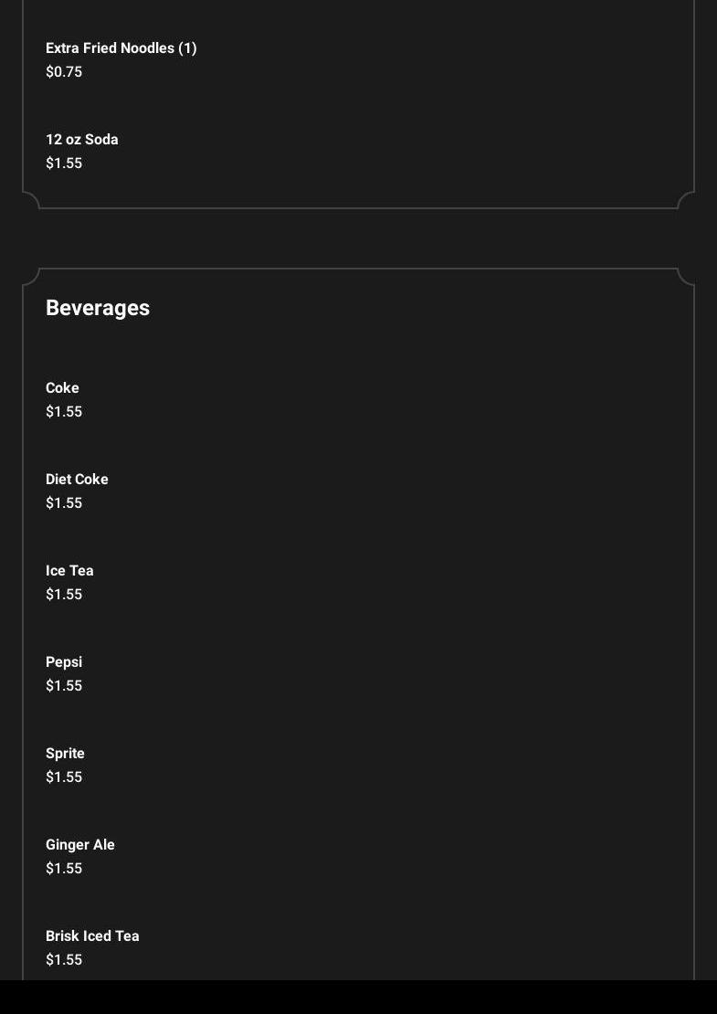Click the price beneath Sprite
717x1014 pixels.
(x=64, y=777)
